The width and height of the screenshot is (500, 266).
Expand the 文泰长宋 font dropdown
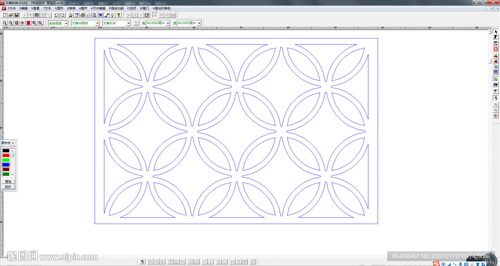[x=128, y=23]
